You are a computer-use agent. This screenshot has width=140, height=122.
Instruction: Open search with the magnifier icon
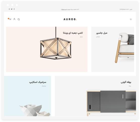click(x=19, y=19)
